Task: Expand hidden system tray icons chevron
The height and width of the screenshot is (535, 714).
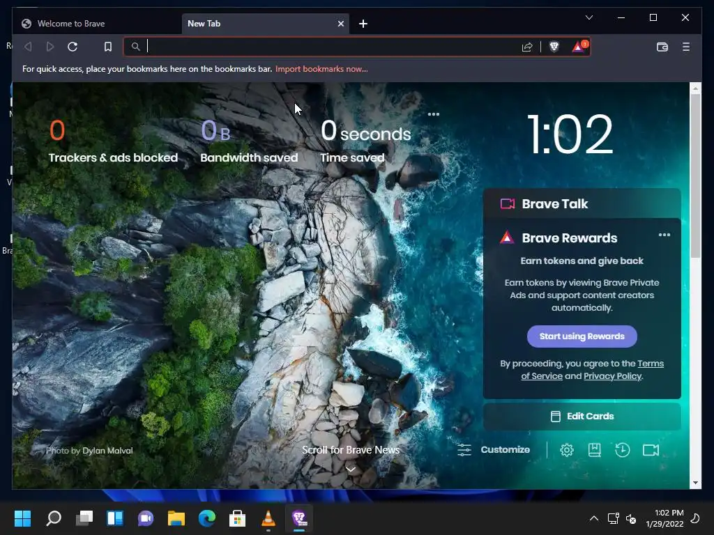Action: [594, 518]
